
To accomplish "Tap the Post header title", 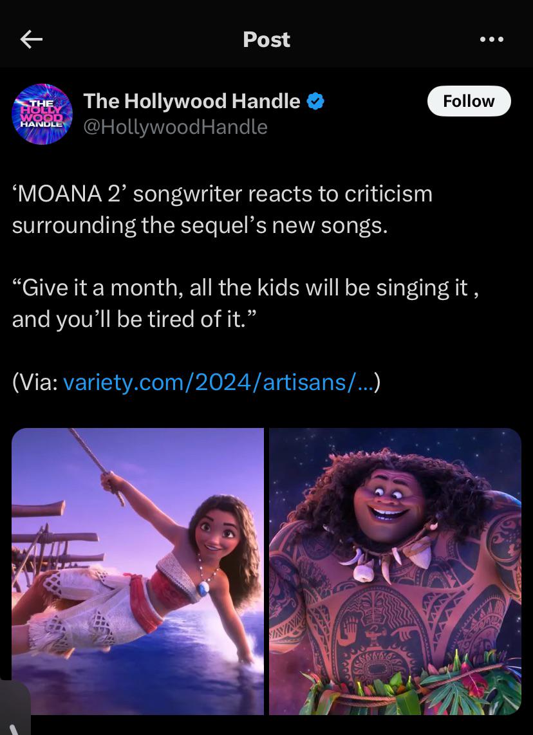I will [x=266, y=40].
